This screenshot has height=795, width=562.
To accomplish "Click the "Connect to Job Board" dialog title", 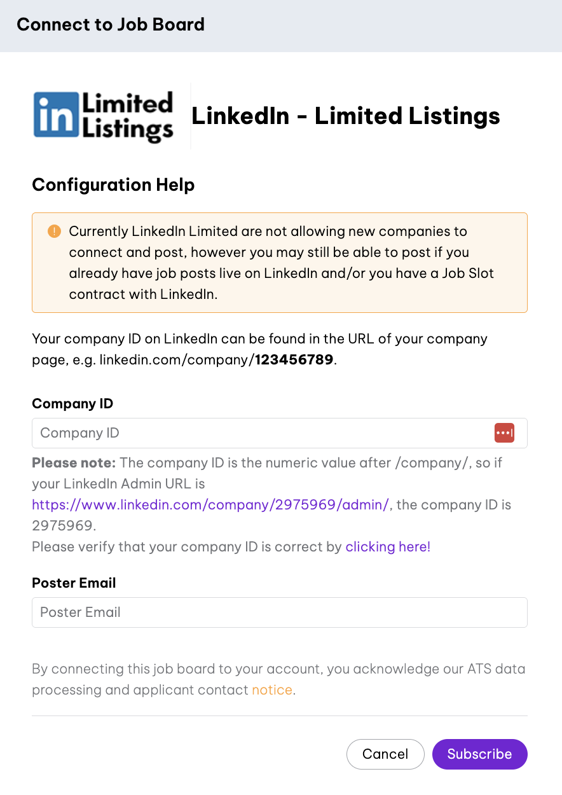I will (x=111, y=25).
